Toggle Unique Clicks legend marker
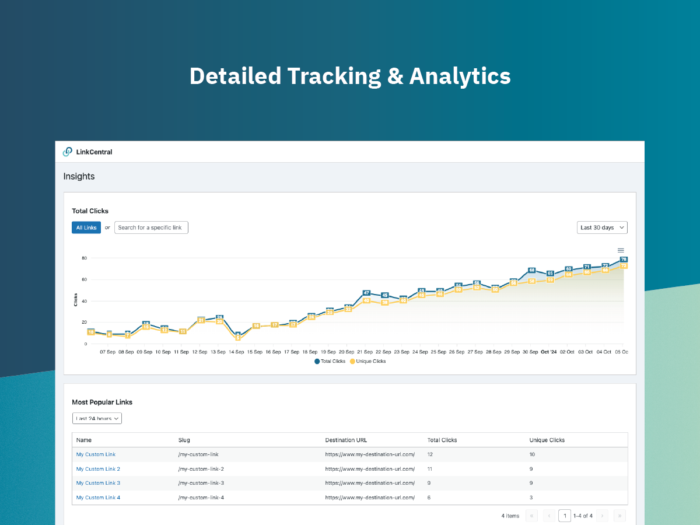This screenshot has width=700, height=525. click(x=352, y=361)
